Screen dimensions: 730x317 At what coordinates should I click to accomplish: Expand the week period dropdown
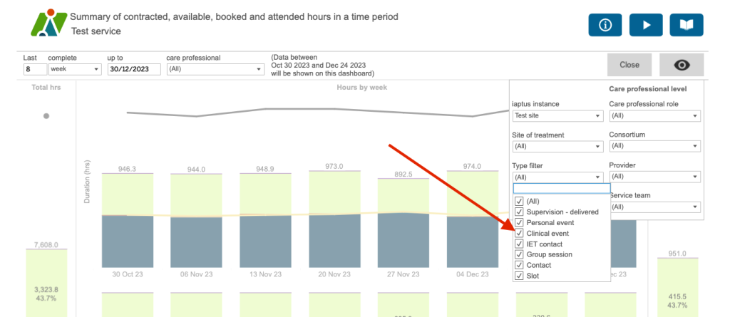(75, 69)
